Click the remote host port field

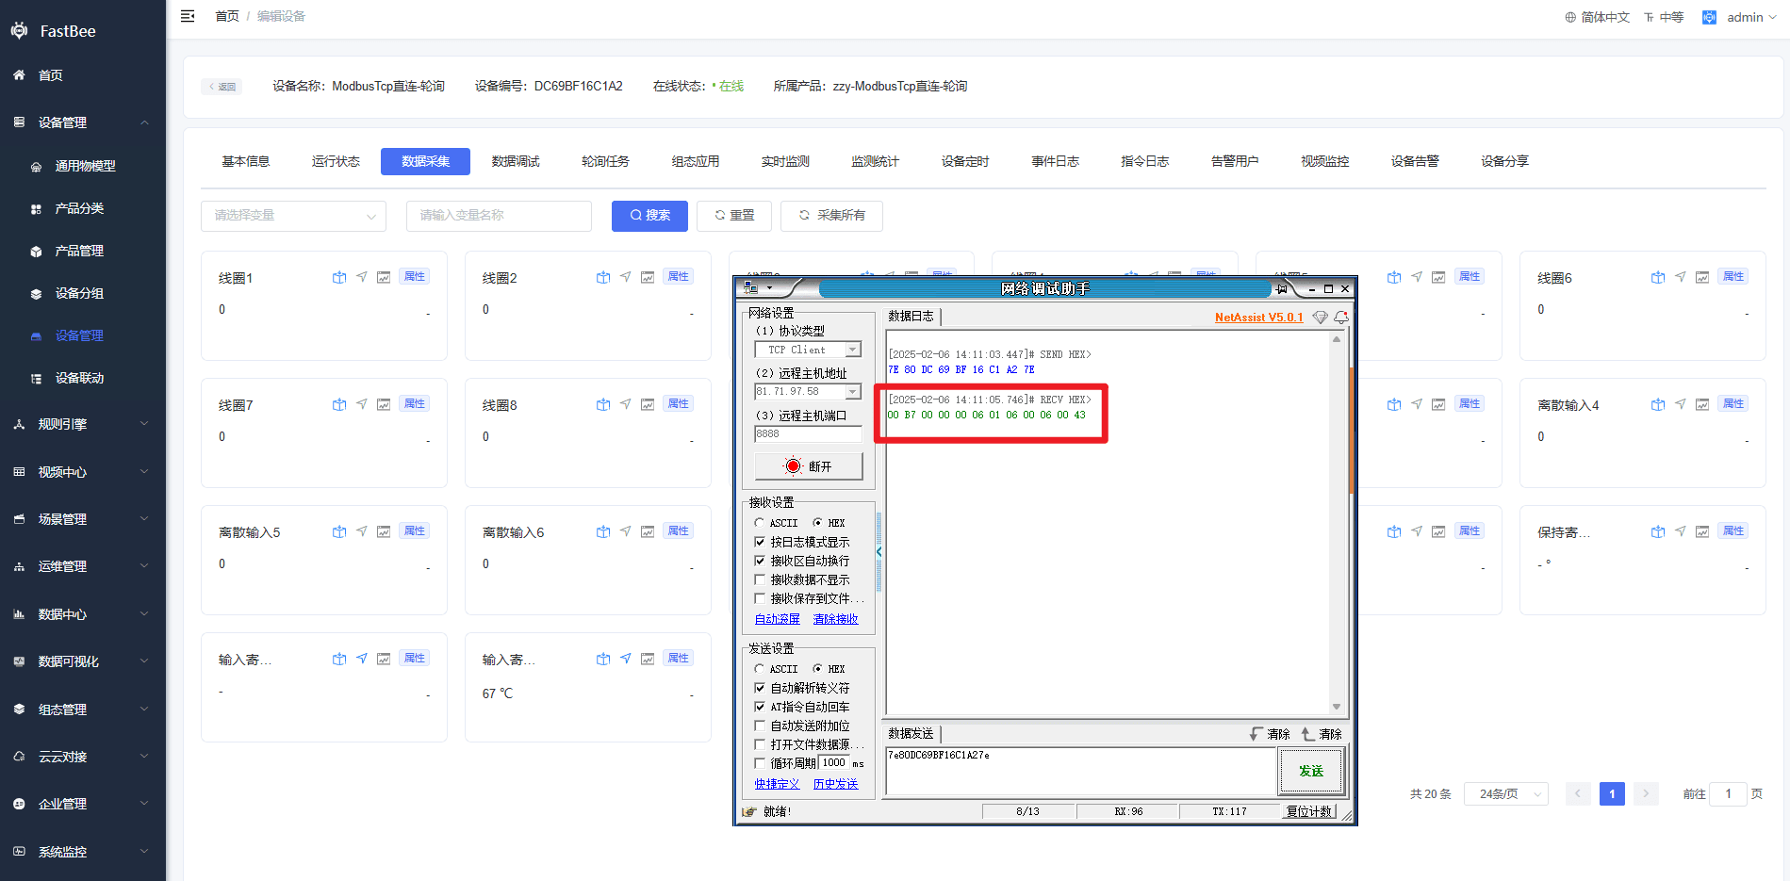808,434
